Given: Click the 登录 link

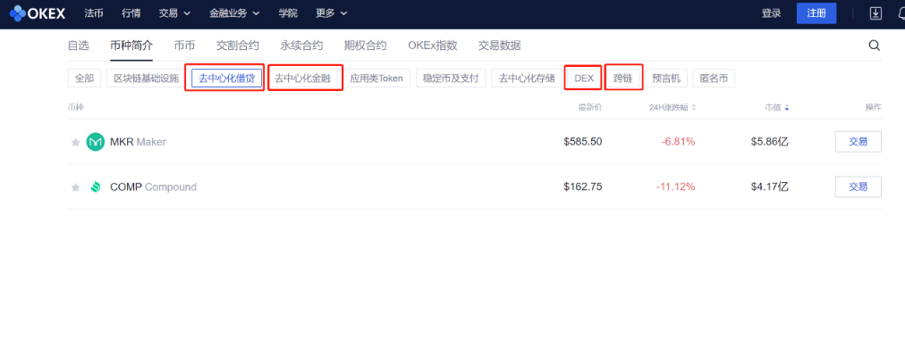Looking at the screenshot, I should coord(771,13).
